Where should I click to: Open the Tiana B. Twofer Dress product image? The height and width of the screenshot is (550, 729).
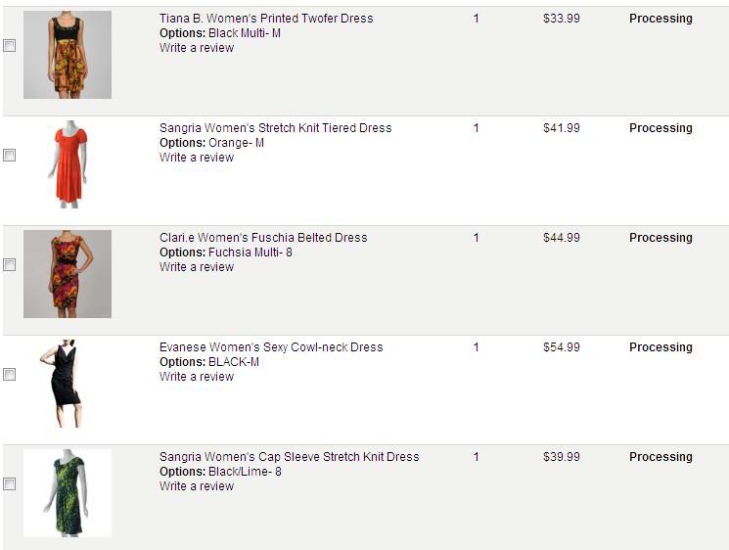click(x=68, y=55)
